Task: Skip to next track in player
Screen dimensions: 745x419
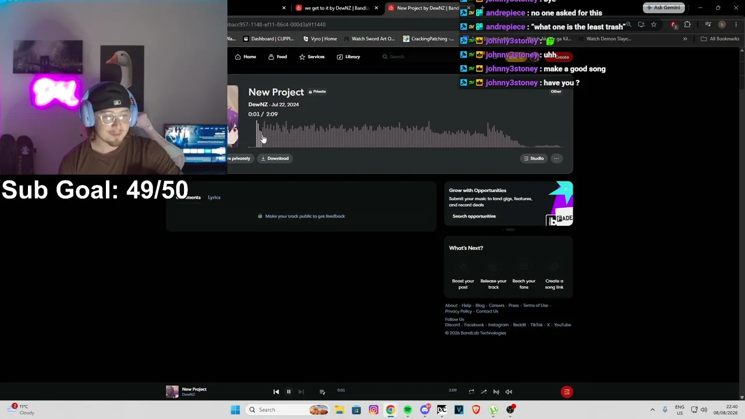Action: point(301,392)
